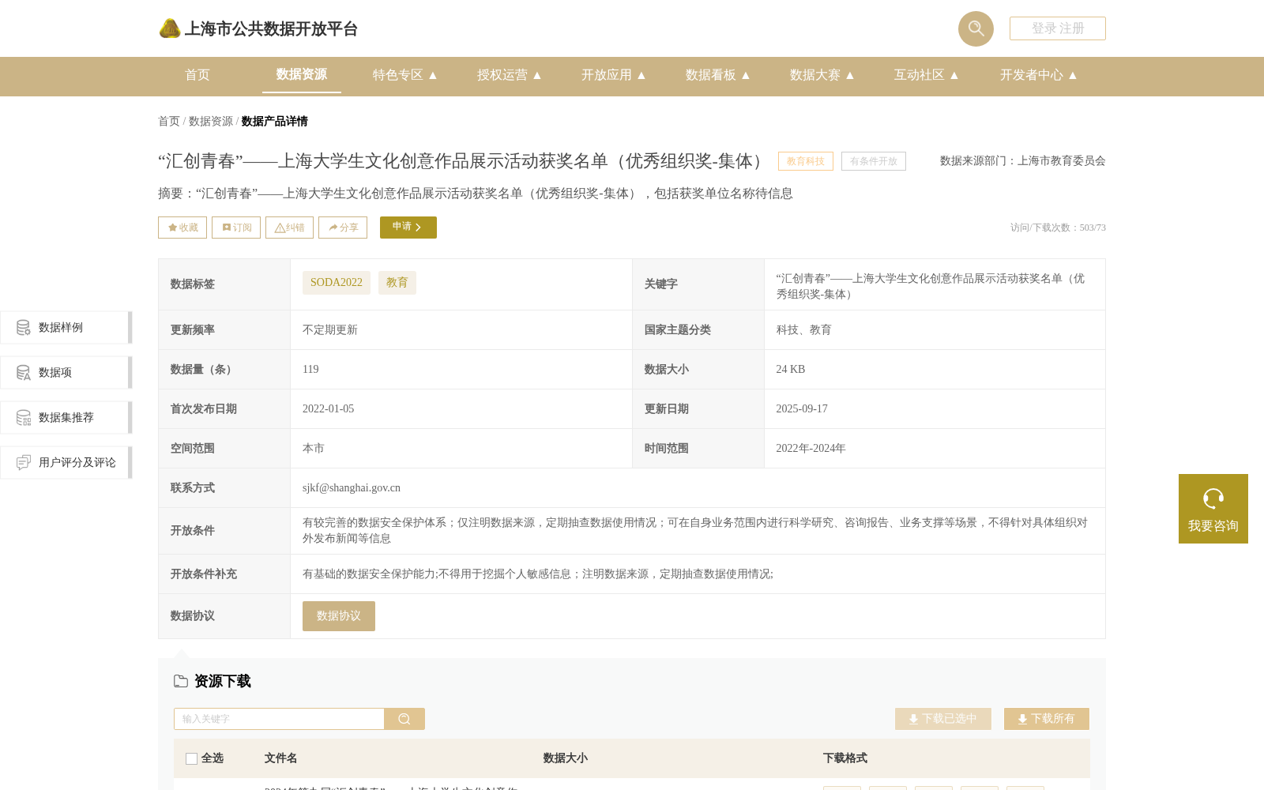The height and width of the screenshot is (790, 1264).
Task: Click resource keyword search button
Action: click(x=404, y=719)
